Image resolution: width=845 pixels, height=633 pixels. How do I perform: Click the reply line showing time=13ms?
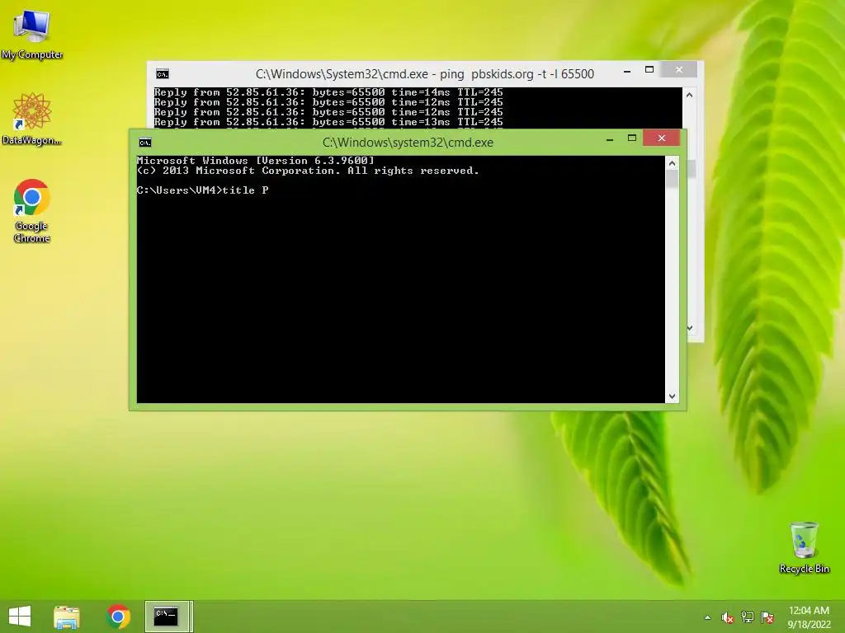328,122
